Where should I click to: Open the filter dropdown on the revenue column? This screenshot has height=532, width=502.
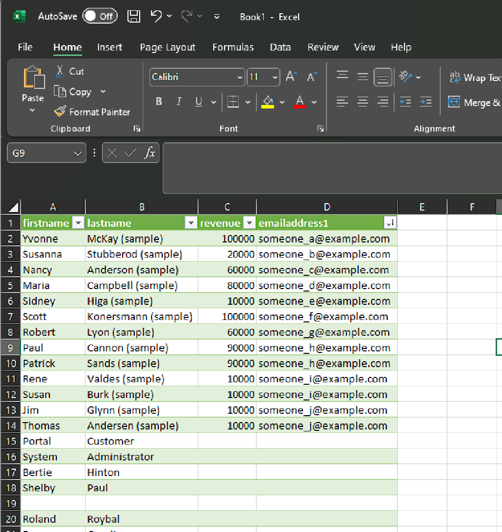[x=249, y=222]
